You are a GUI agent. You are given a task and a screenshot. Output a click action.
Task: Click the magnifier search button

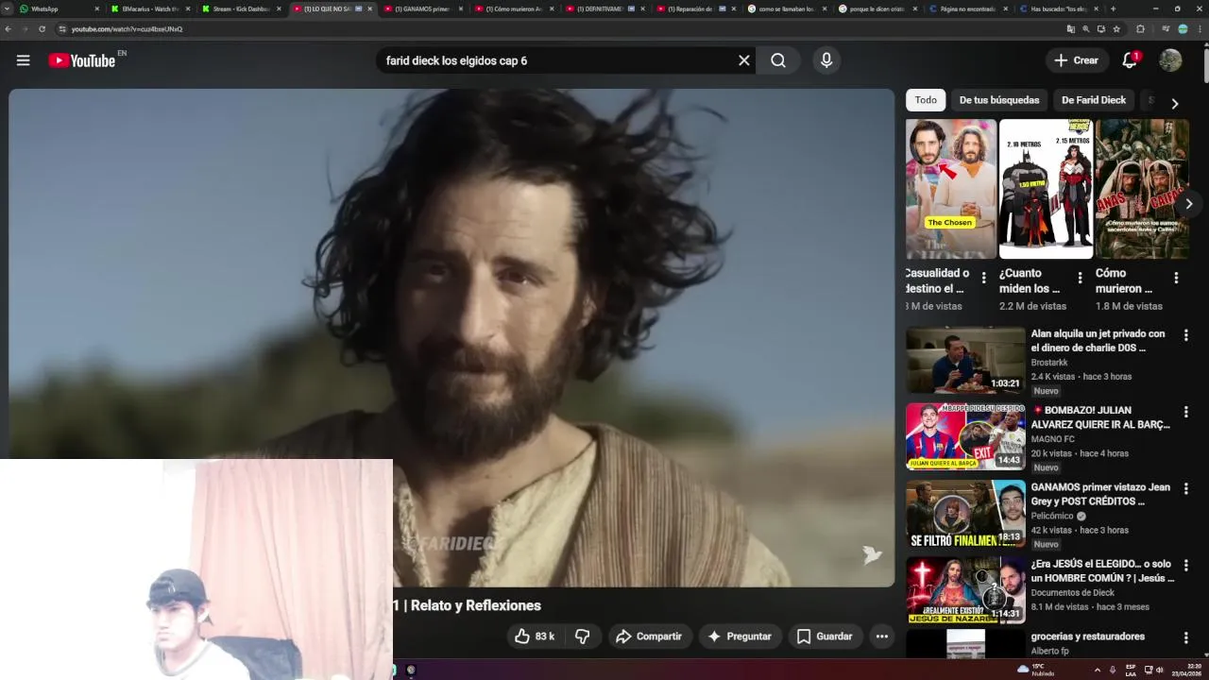[x=778, y=60]
